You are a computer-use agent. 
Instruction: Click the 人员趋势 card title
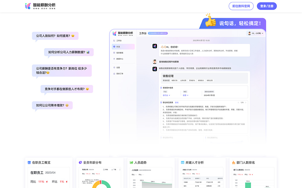(x=140, y=163)
